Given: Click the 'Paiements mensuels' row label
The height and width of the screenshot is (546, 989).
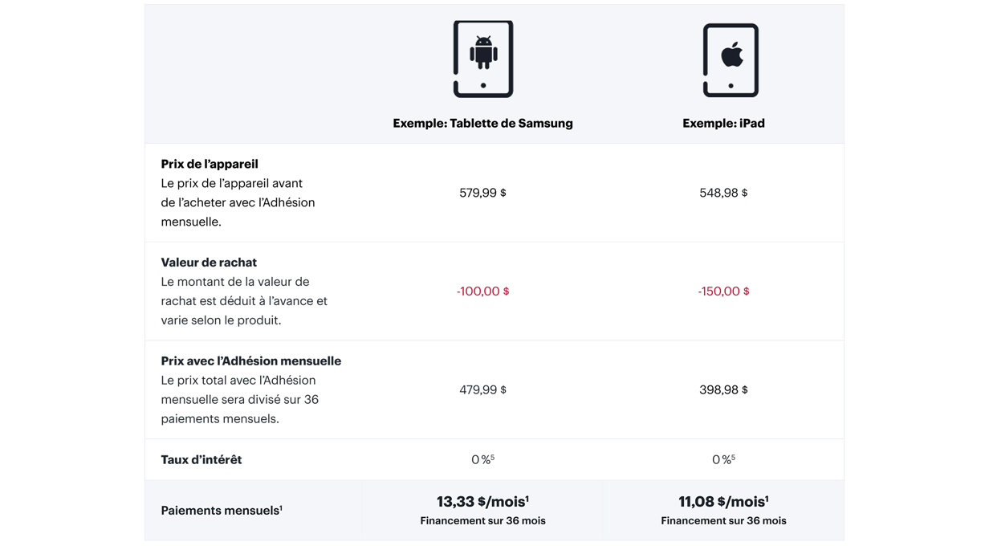Looking at the screenshot, I should point(222,511).
